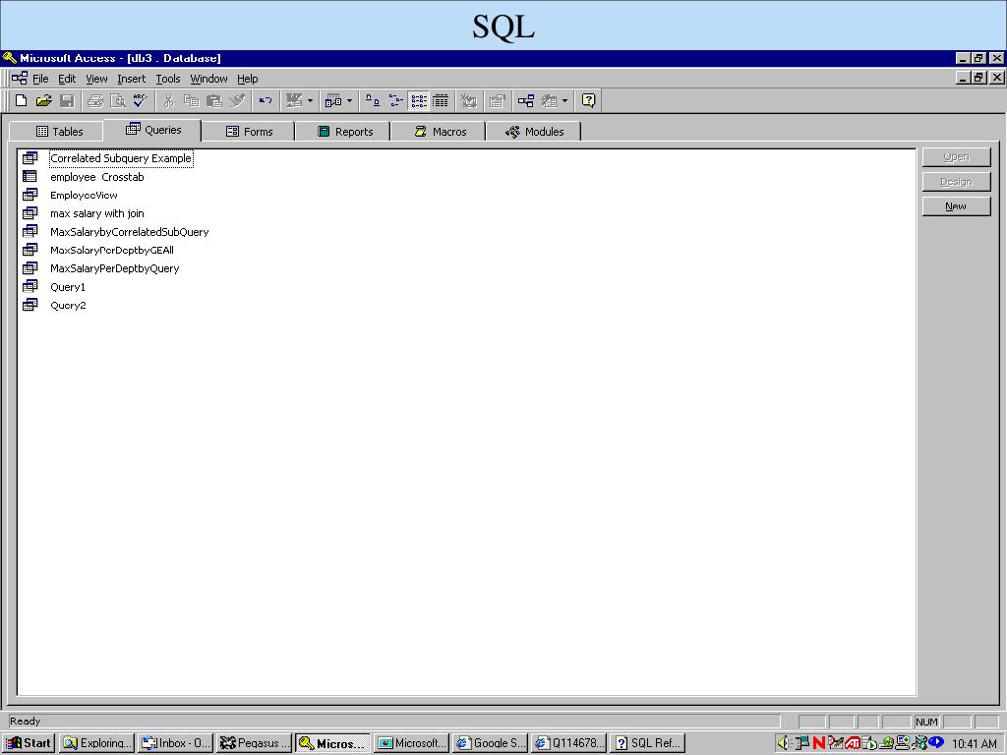Viewport: 1007px width, 755px height.
Task: Click the Windows Start button
Action: [29, 743]
